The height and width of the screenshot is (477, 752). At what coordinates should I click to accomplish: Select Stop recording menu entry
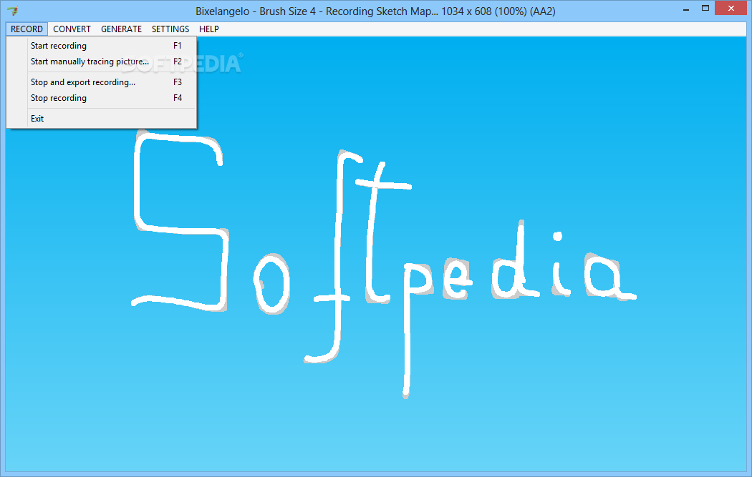[102, 98]
